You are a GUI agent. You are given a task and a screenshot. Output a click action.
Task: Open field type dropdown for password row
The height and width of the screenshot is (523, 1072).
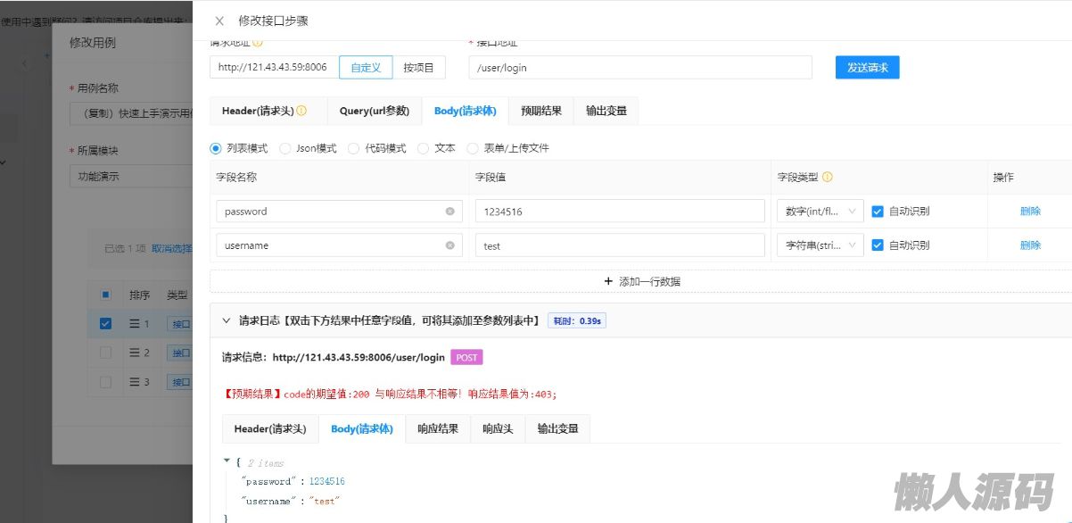pyautogui.click(x=820, y=212)
